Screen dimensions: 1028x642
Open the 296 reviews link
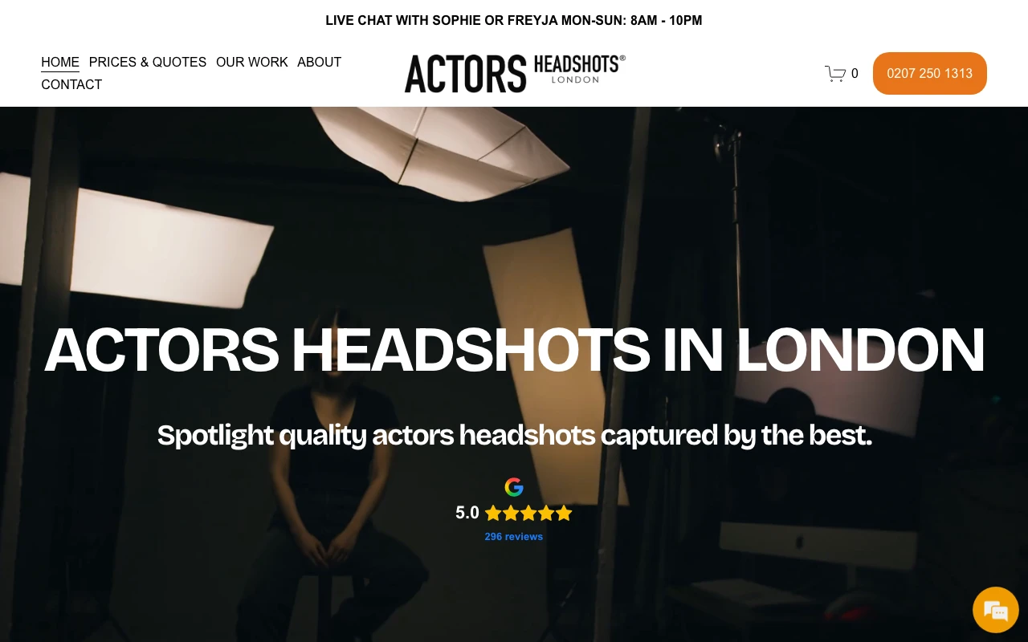(x=514, y=536)
